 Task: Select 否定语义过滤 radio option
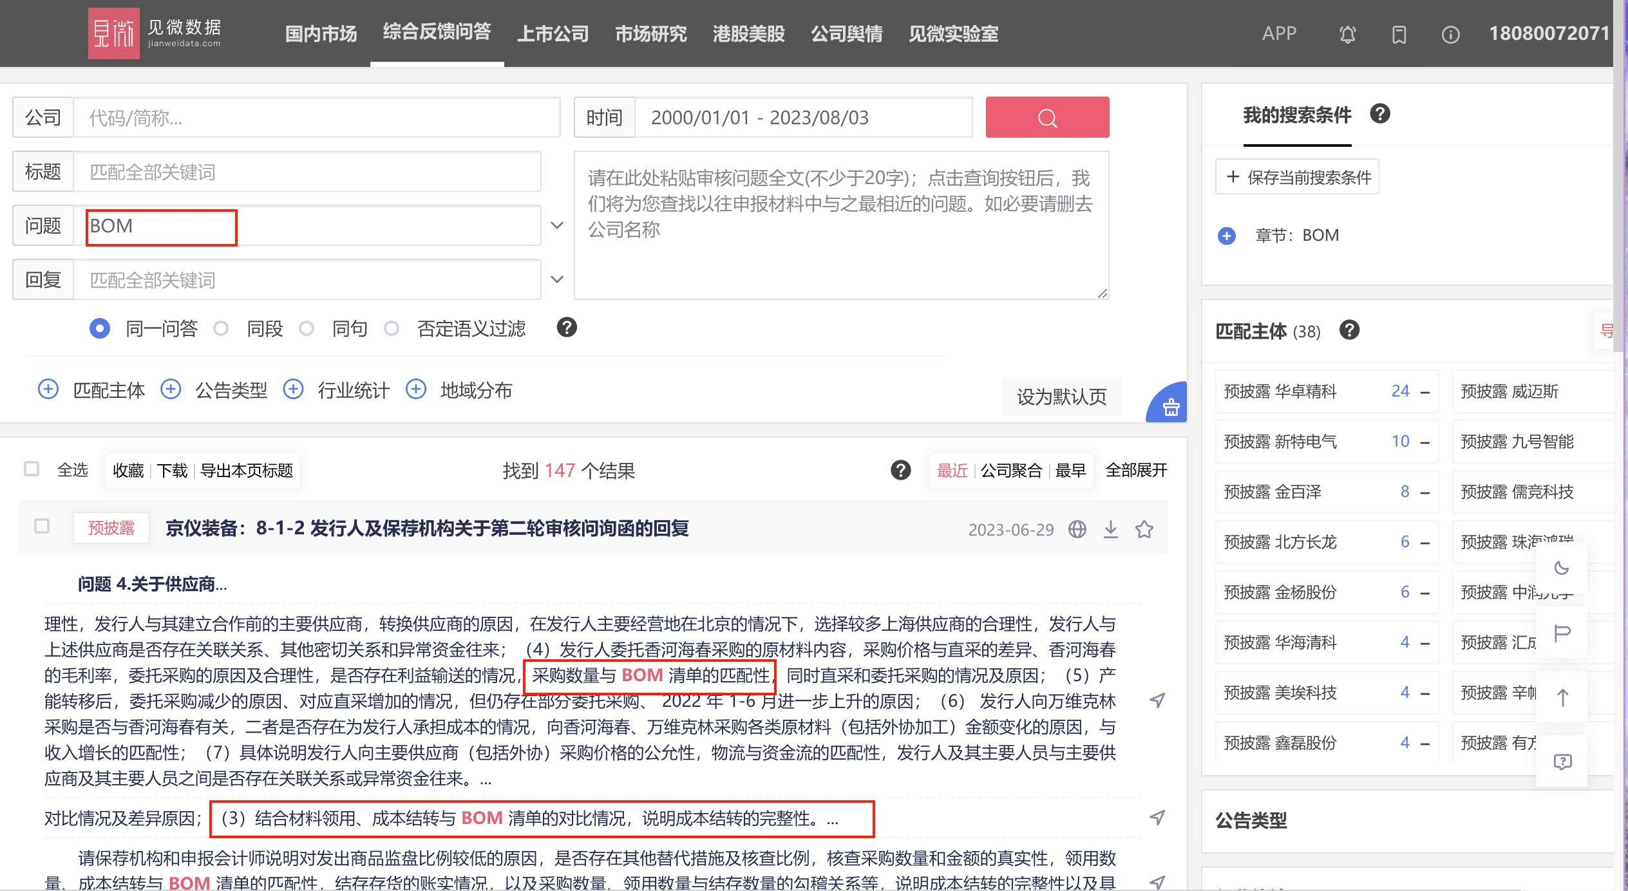click(x=391, y=328)
